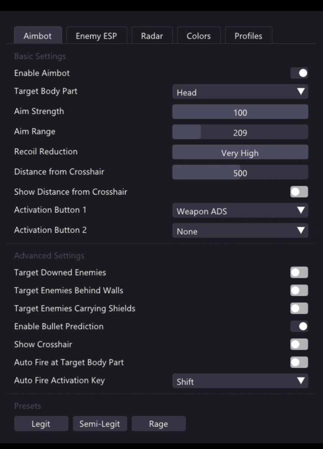Toggle the Show Crosshair switch

299,345
